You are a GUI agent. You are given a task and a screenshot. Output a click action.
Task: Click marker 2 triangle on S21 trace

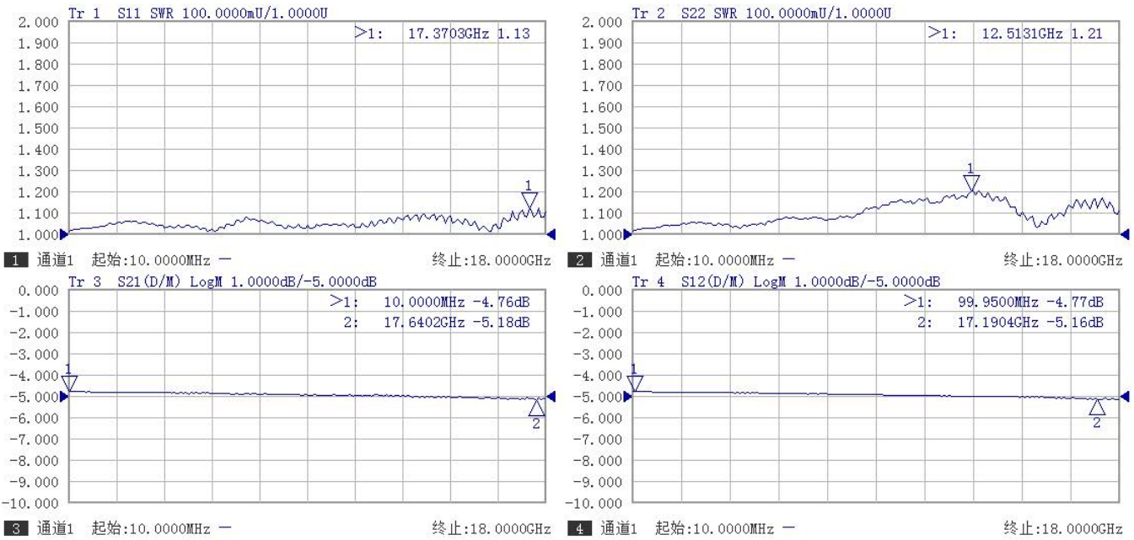537,409
